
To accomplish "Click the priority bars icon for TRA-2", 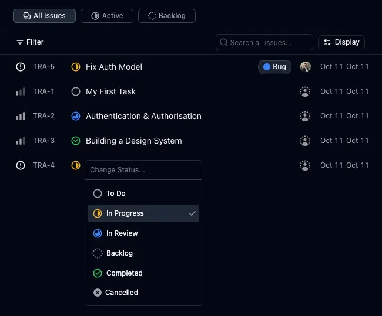I will (x=21, y=116).
